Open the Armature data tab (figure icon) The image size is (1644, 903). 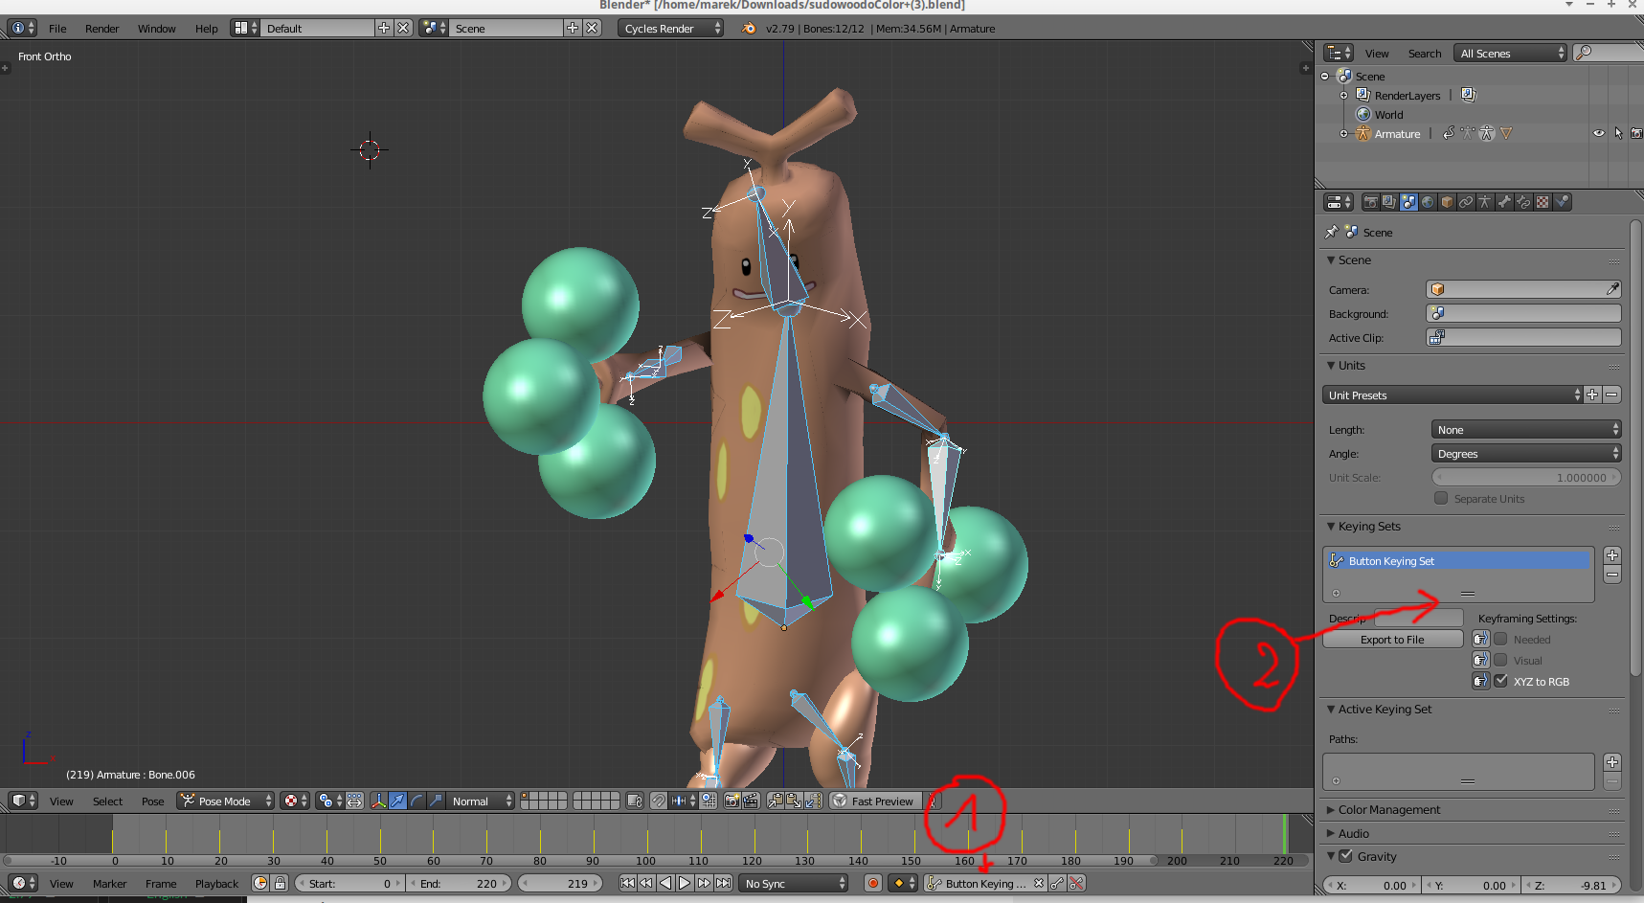[1485, 202]
